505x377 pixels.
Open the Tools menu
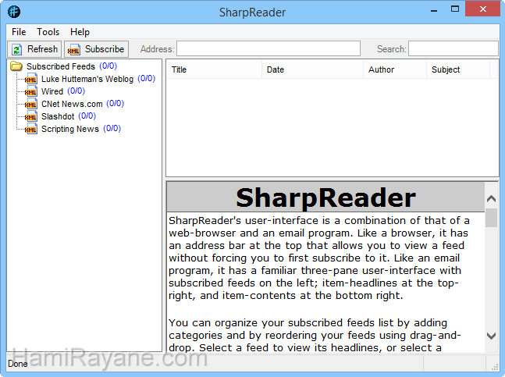click(x=48, y=32)
